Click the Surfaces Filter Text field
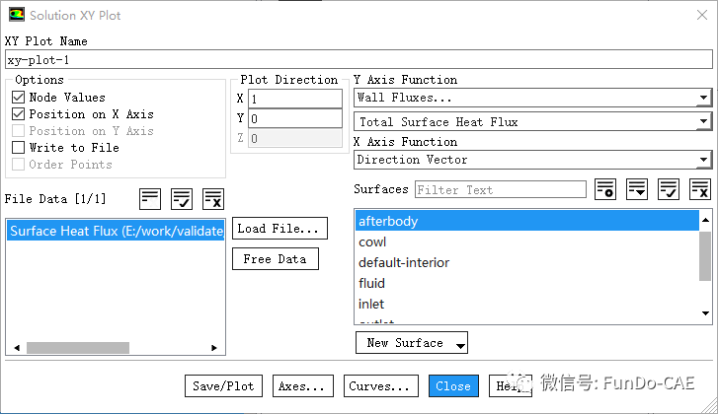The width and height of the screenshot is (718, 414). 500,189
